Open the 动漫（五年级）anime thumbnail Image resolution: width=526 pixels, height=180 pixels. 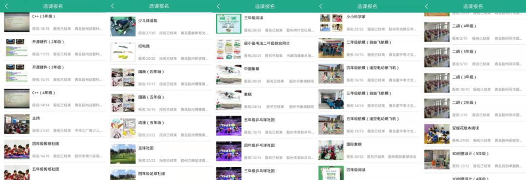point(123,129)
